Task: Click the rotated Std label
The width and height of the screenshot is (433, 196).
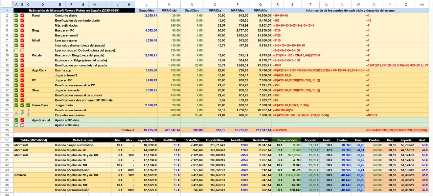Action: 22,113
